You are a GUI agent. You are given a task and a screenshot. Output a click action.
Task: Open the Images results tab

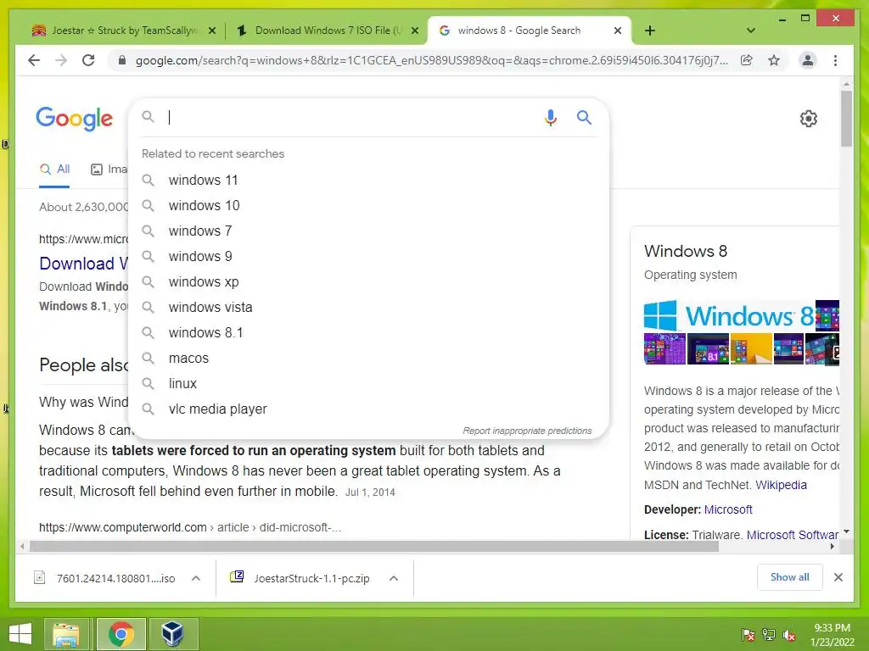click(109, 169)
